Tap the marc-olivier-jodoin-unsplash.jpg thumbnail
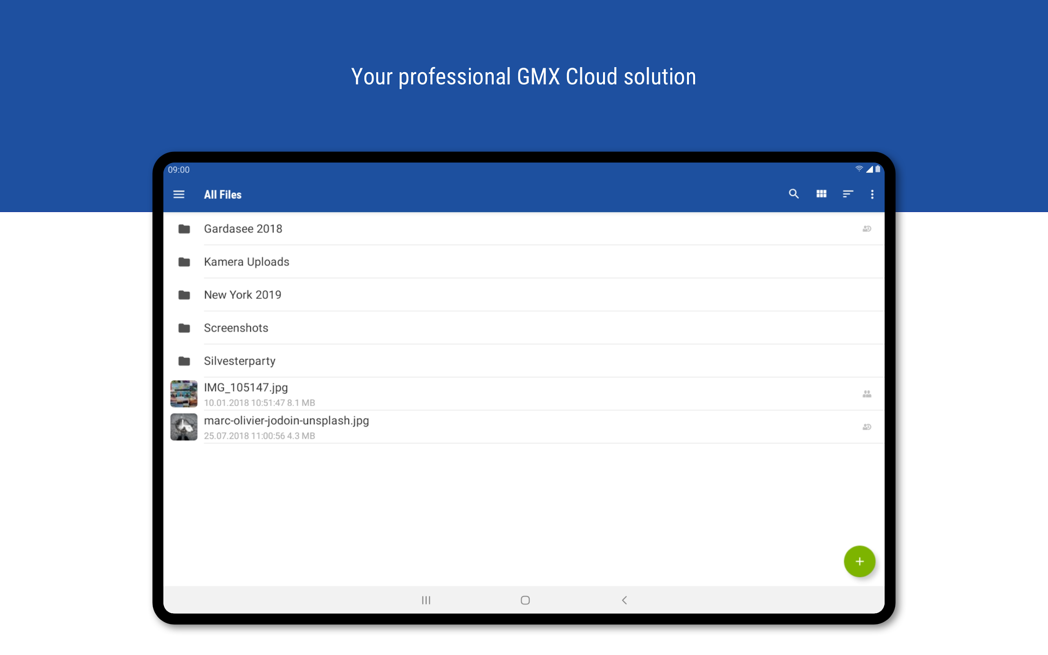Viewport: 1048px width, 655px height. click(x=184, y=427)
